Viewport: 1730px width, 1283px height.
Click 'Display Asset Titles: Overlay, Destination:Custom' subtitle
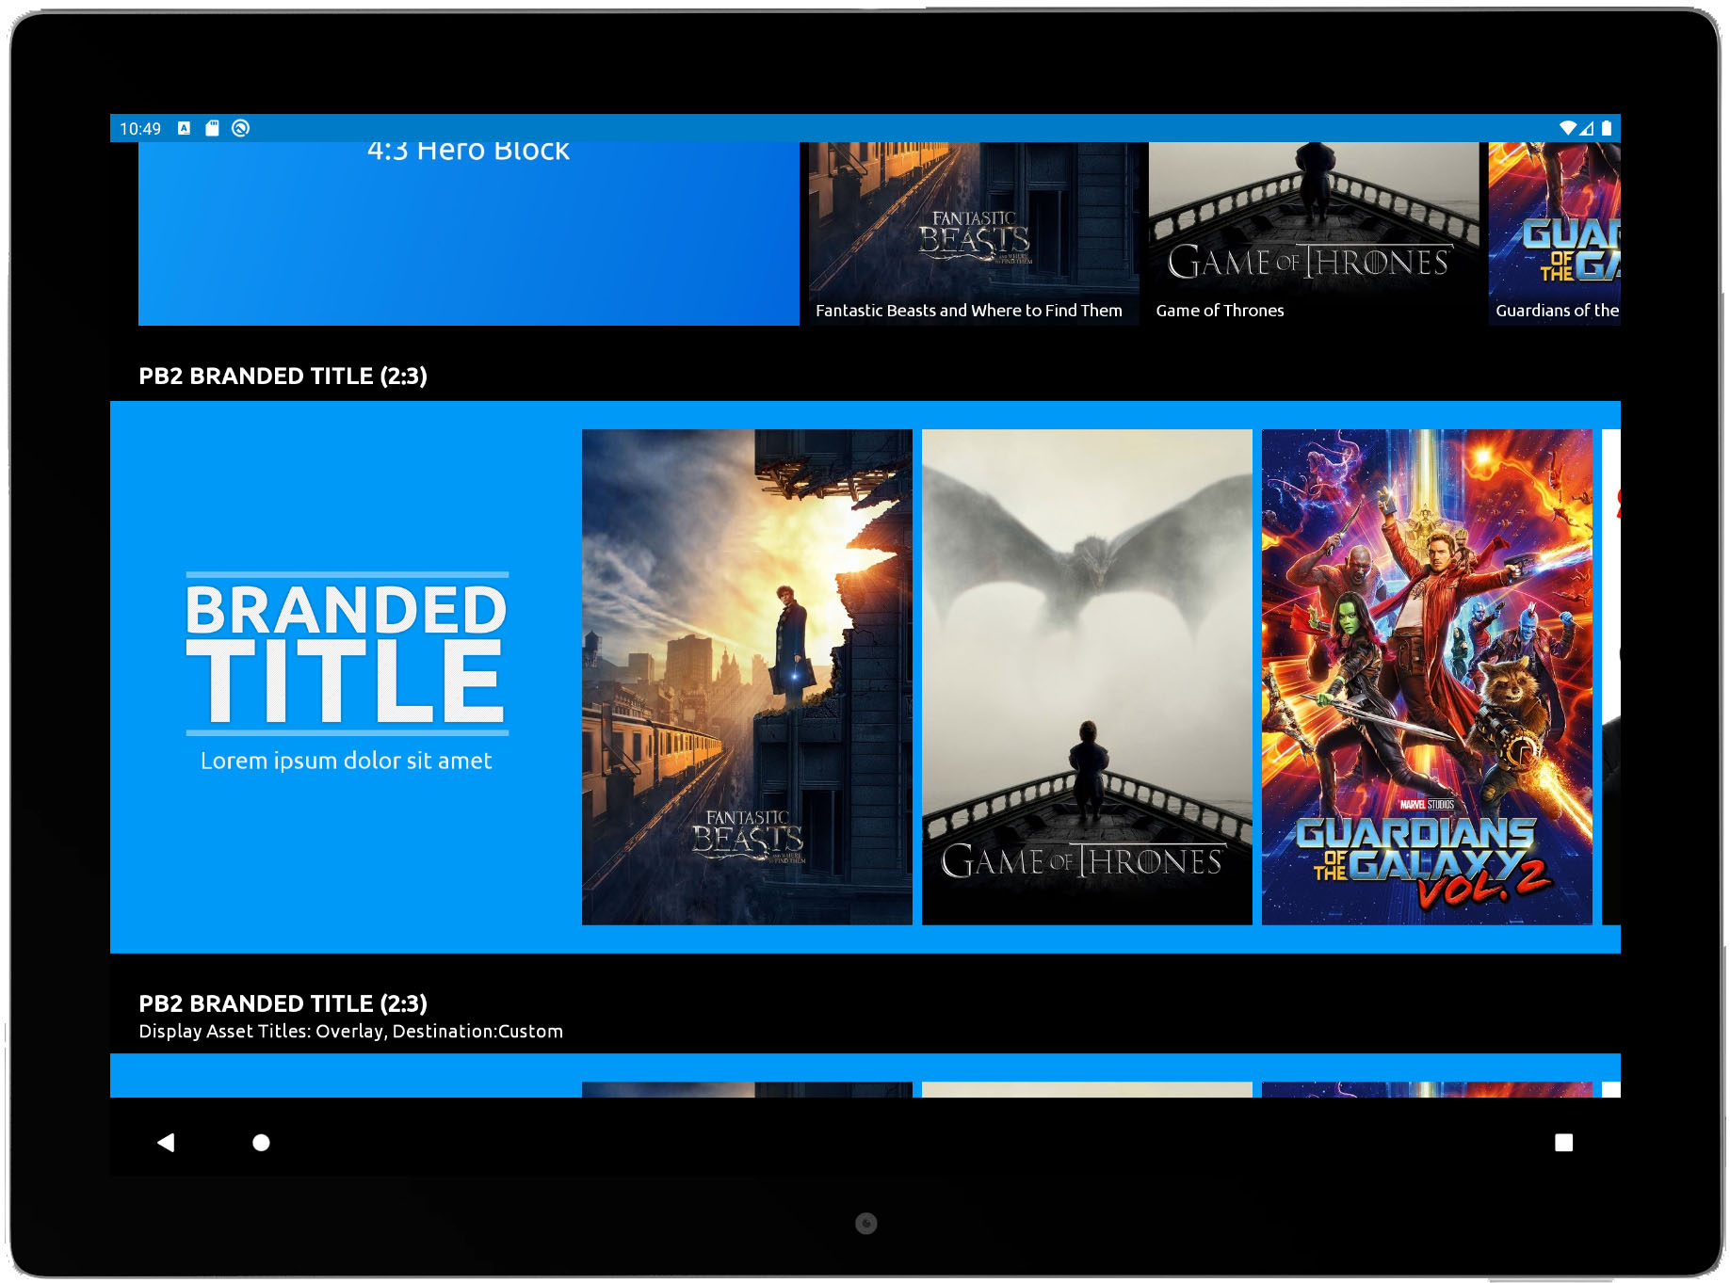click(x=350, y=1031)
